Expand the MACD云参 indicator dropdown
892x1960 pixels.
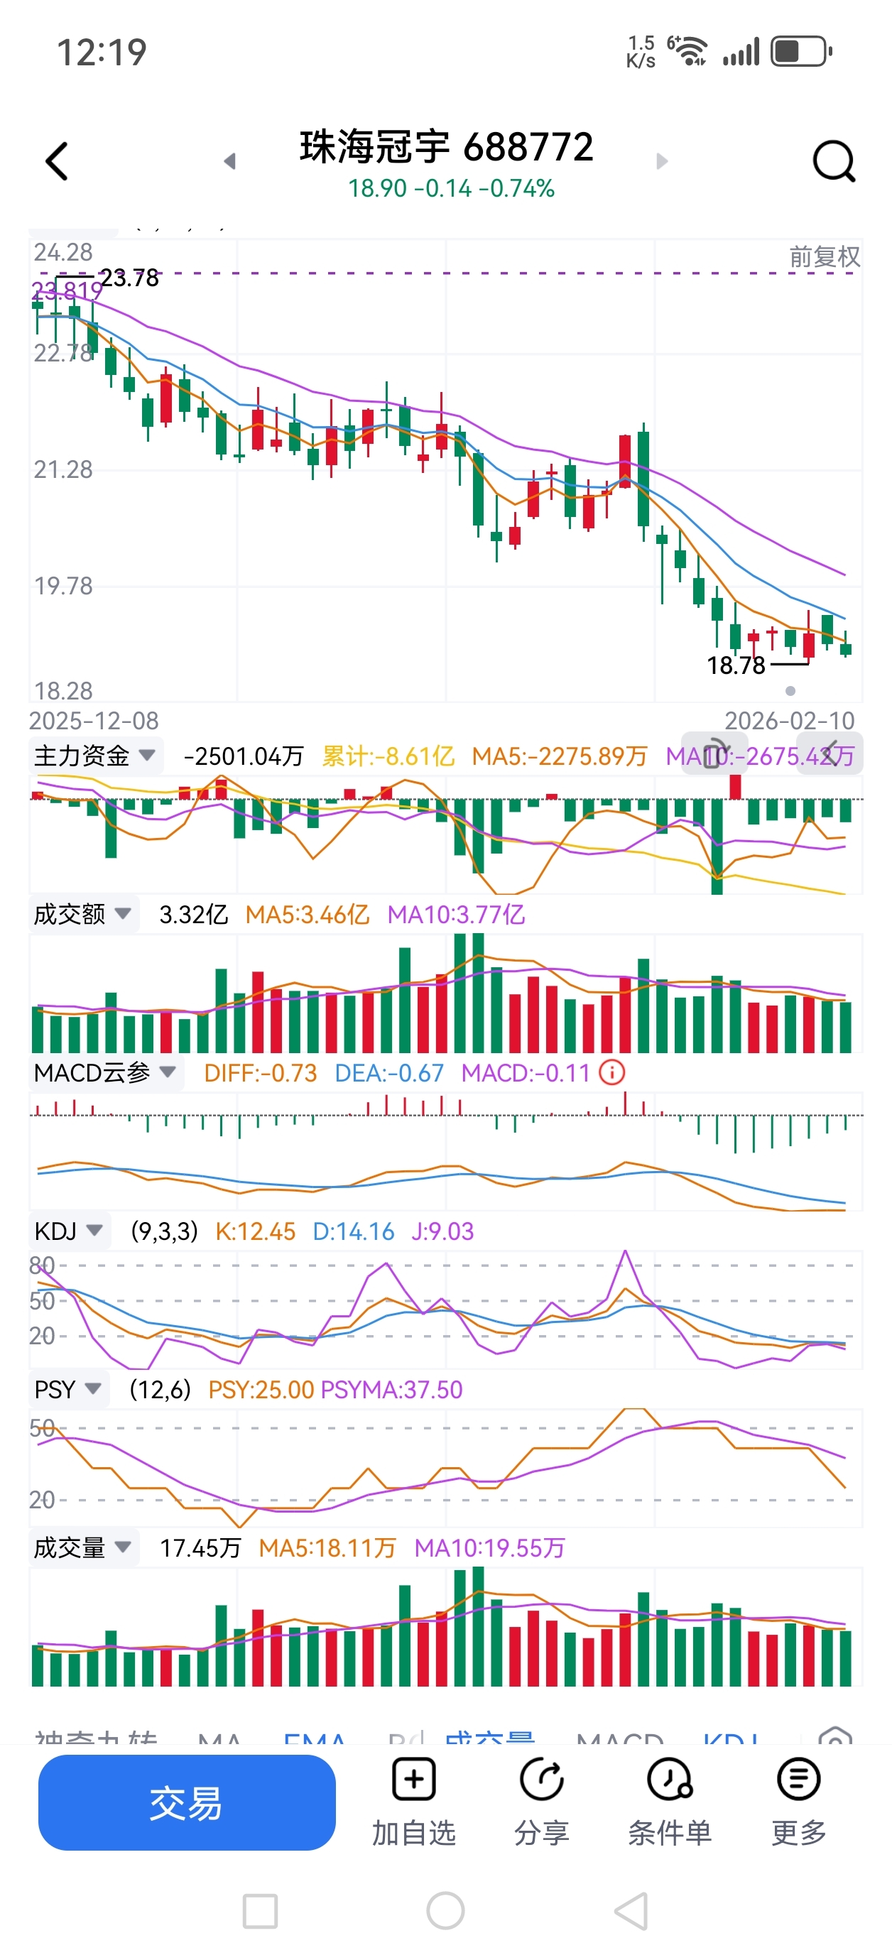click(x=106, y=1073)
